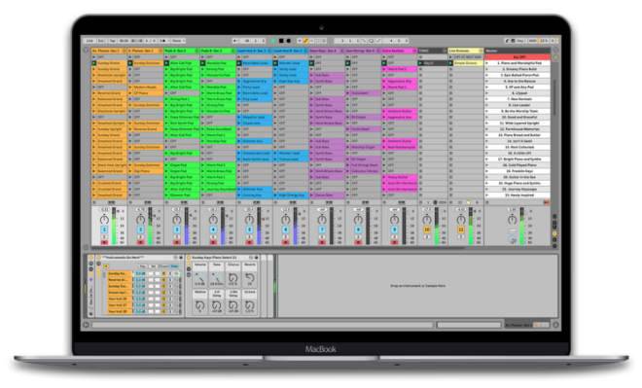Select the first blue track header

click(x=254, y=51)
